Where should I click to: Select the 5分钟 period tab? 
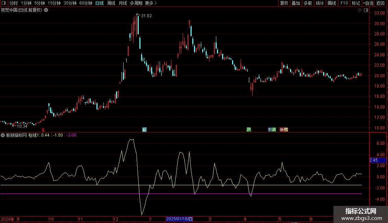point(39,3)
